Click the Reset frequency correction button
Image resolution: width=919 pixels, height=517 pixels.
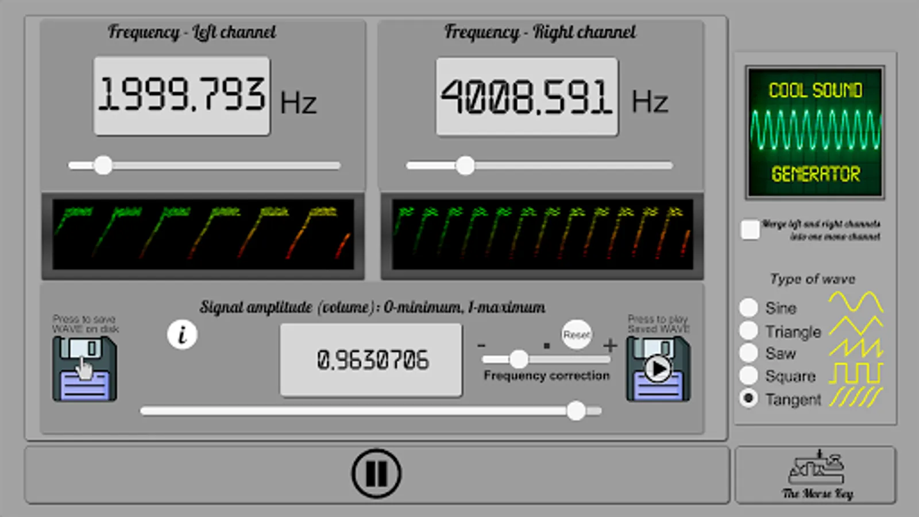(577, 334)
